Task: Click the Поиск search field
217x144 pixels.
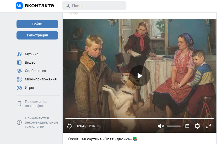Action: [94, 6]
